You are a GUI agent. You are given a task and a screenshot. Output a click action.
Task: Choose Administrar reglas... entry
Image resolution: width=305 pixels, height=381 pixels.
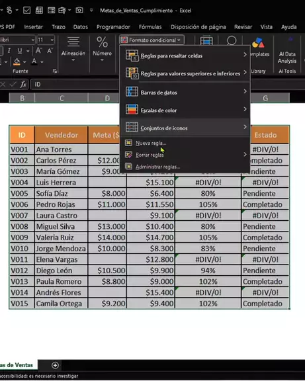[x=185, y=167]
